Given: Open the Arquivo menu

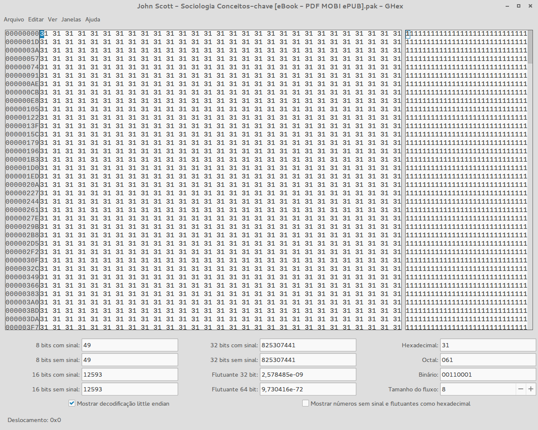Looking at the screenshot, I should coord(14,19).
